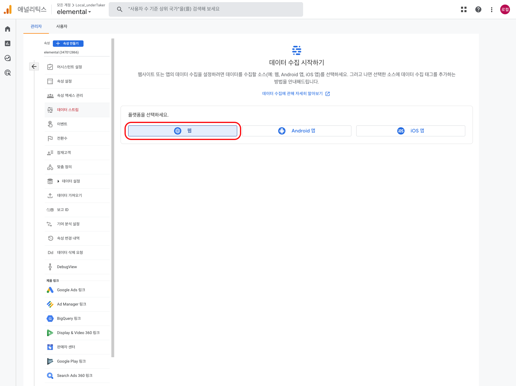This screenshot has width=516, height=386.
Task: Click the user account avatar
Action: point(505,9)
